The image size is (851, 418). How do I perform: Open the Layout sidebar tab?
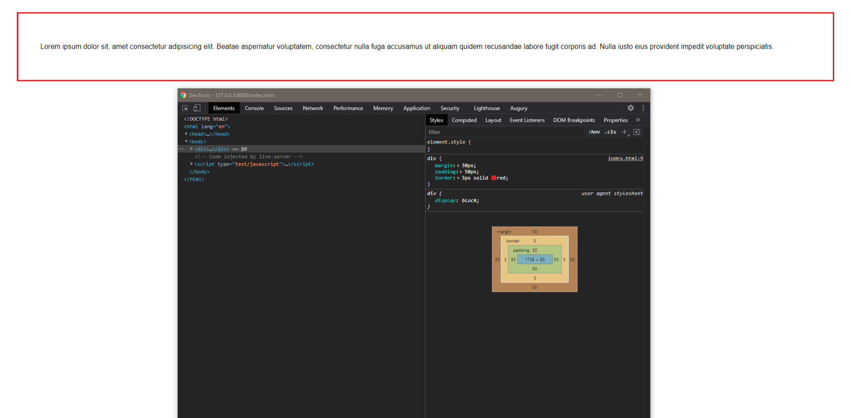pos(493,120)
